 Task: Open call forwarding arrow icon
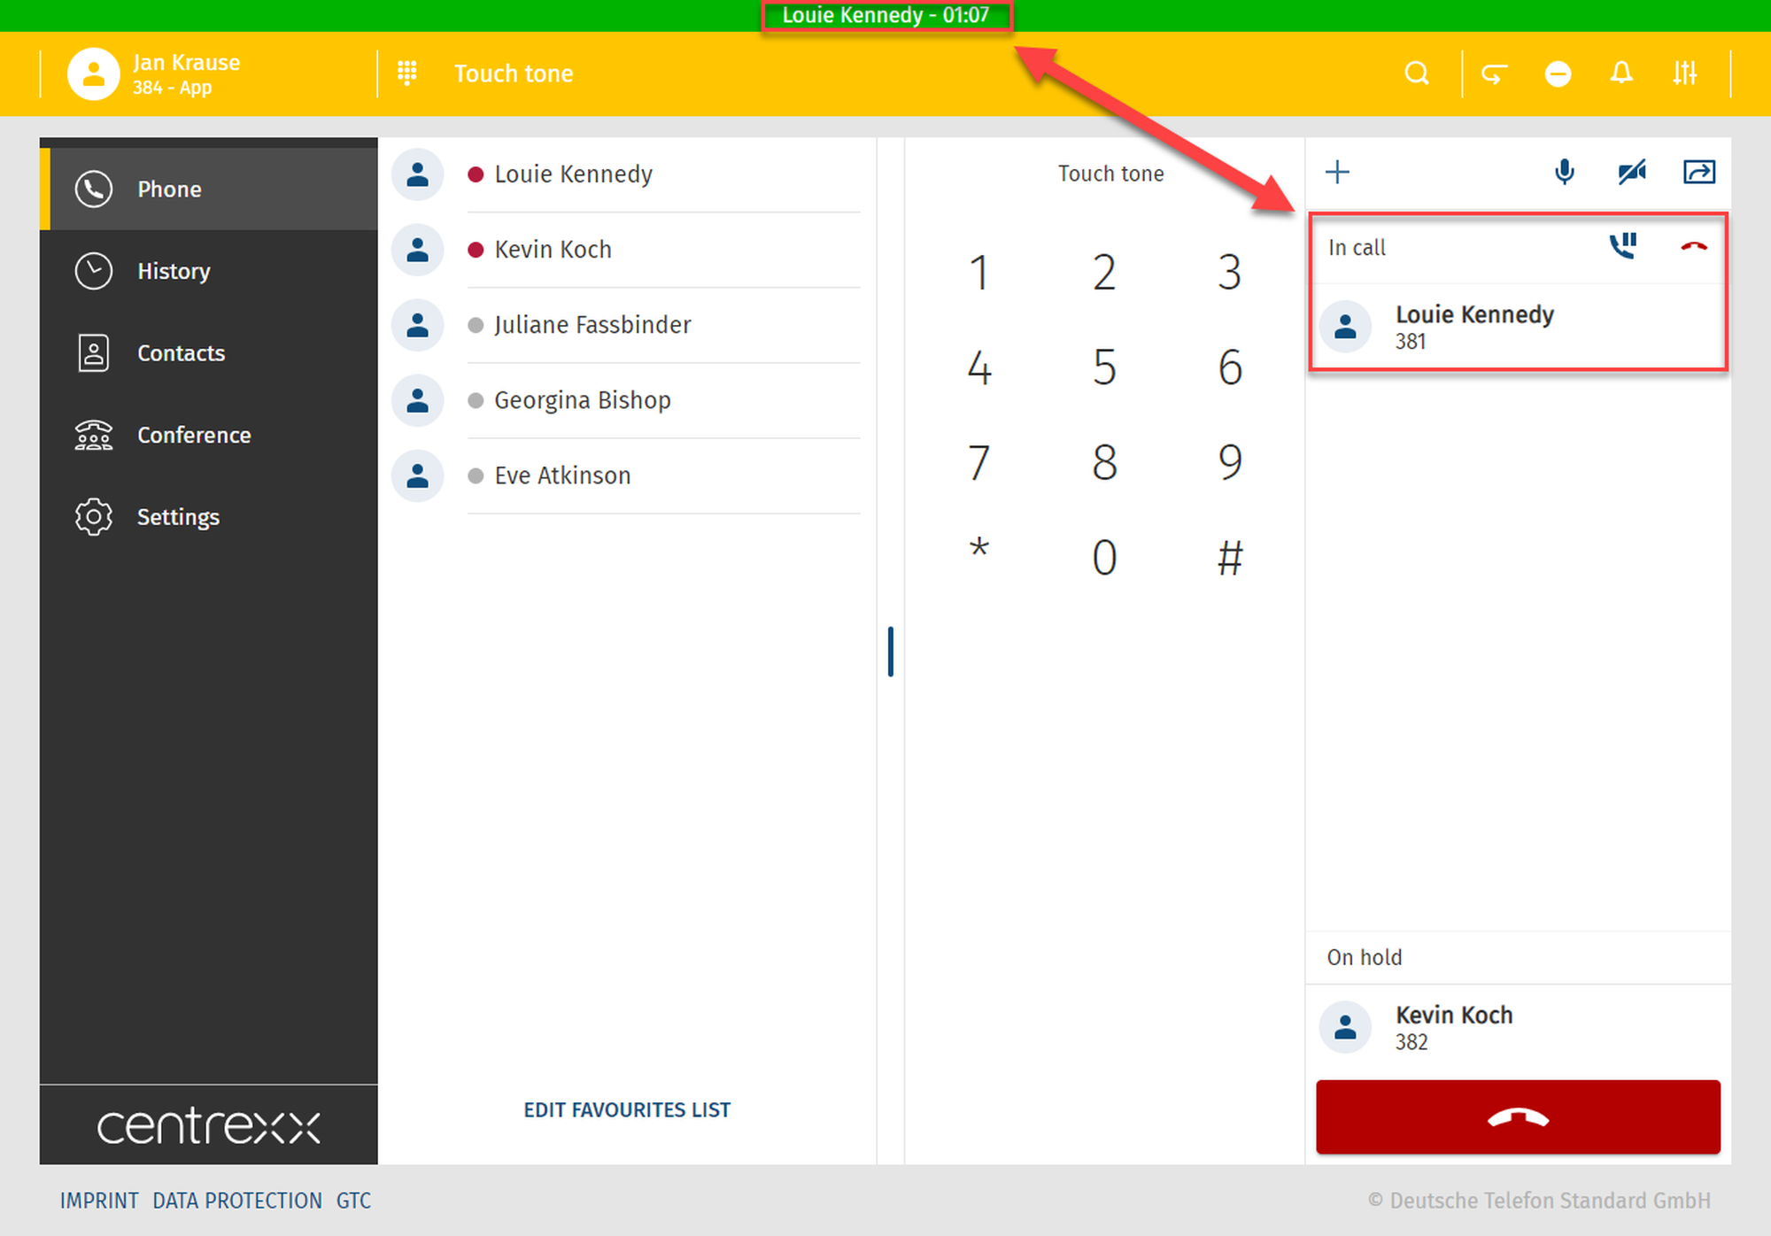[1494, 73]
